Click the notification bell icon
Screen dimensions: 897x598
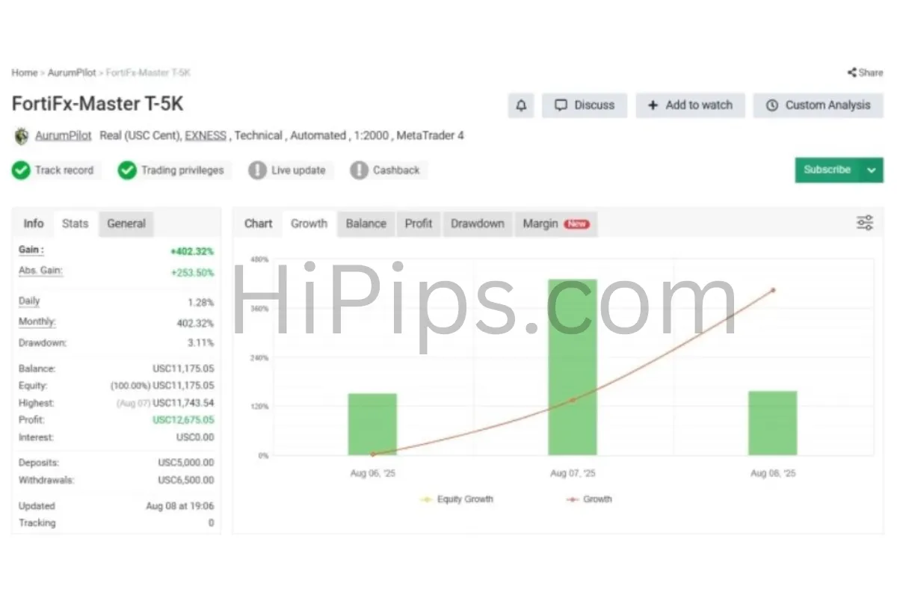click(x=521, y=105)
